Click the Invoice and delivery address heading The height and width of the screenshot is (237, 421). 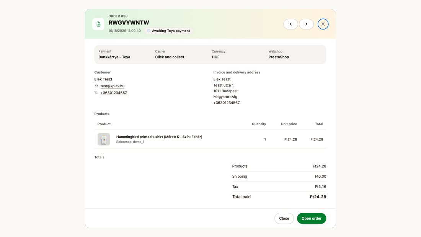pyautogui.click(x=237, y=72)
